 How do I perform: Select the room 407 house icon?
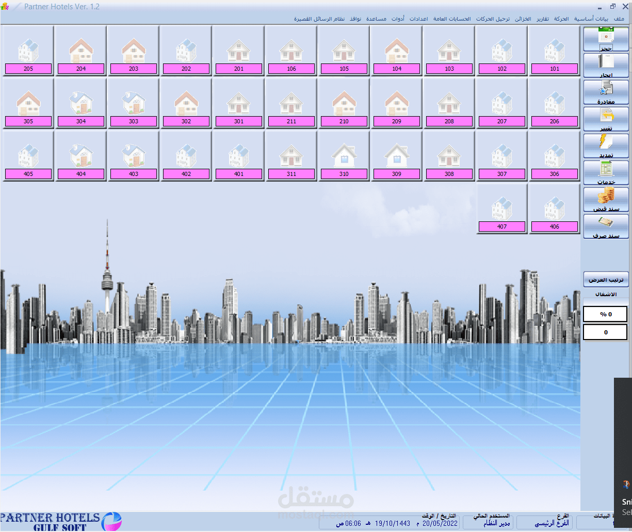[x=502, y=208]
